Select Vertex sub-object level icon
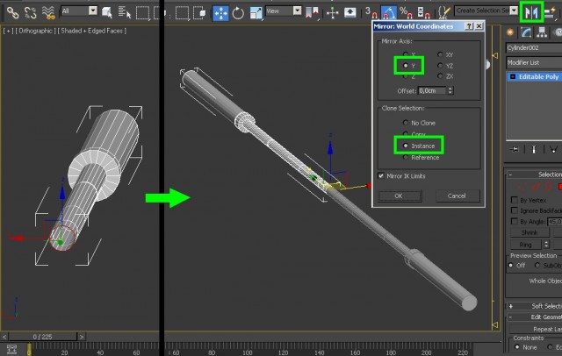This screenshot has height=356, width=562. tap(522, 187)
